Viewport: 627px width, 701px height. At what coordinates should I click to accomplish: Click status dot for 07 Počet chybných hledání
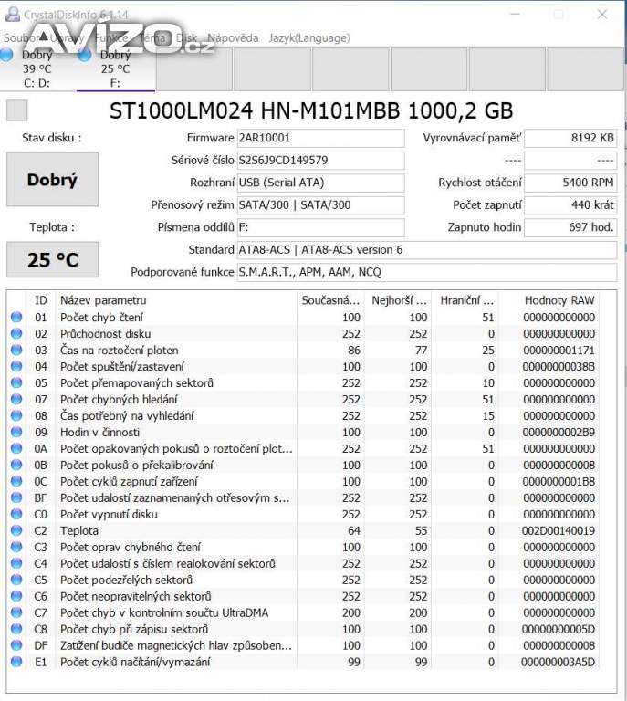pos(16,399)
